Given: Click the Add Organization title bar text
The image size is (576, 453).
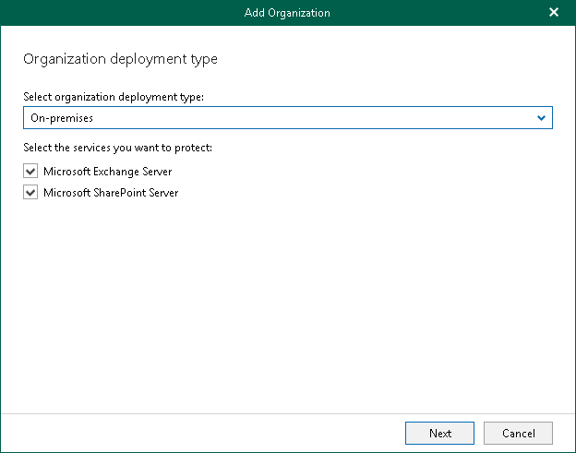Looking at the screenshot, I should click(x=287, y=12).
